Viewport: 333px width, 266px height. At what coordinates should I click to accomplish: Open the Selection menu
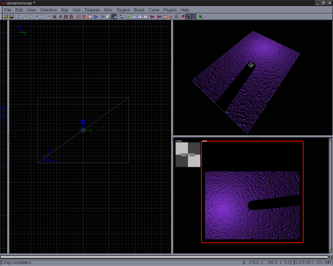[48, 10]
